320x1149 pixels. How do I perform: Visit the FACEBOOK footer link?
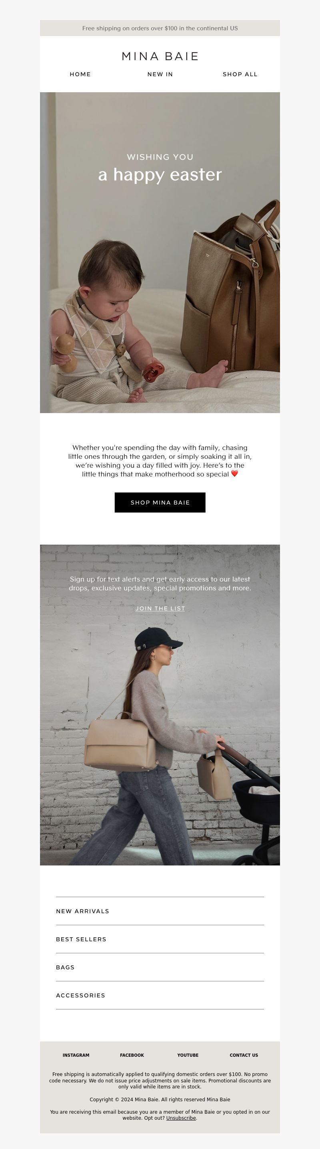coord(132,1055)
